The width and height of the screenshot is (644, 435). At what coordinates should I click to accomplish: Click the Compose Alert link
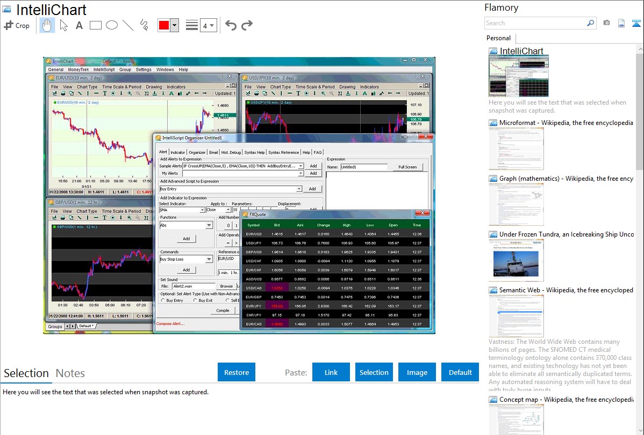tap(170, 324)
